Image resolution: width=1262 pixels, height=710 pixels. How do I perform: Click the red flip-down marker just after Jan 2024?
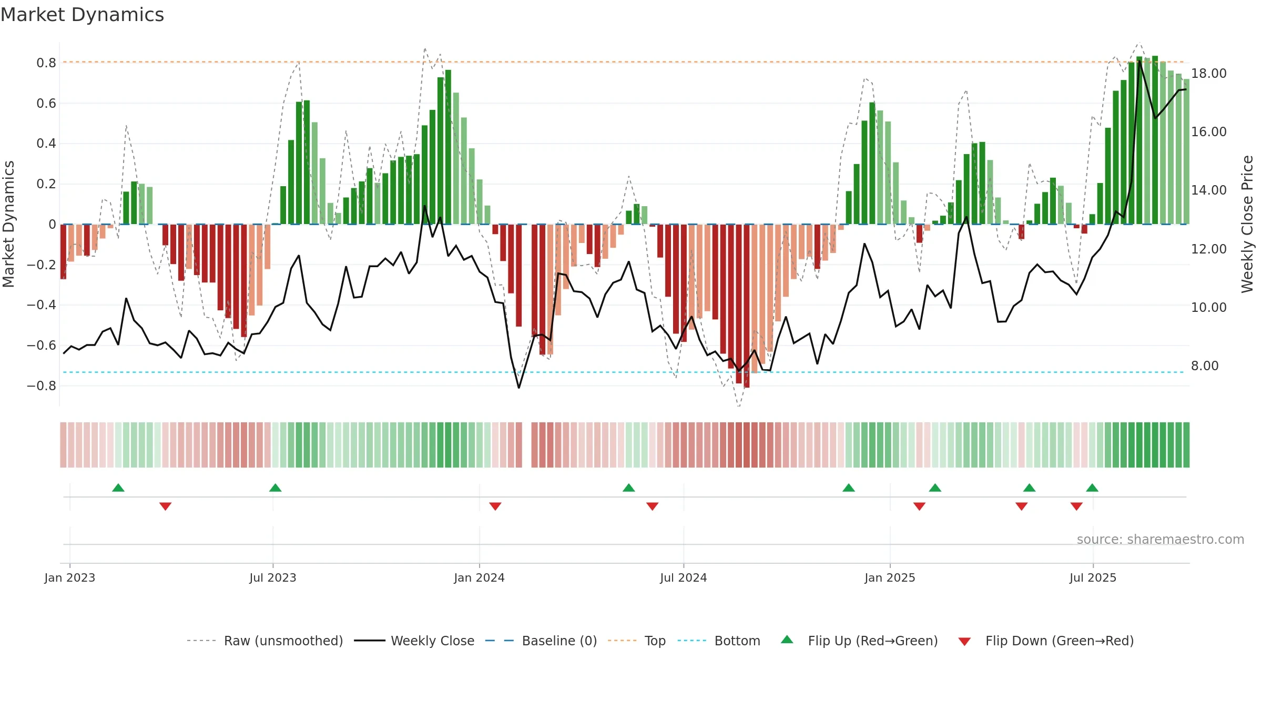[495, 506]
